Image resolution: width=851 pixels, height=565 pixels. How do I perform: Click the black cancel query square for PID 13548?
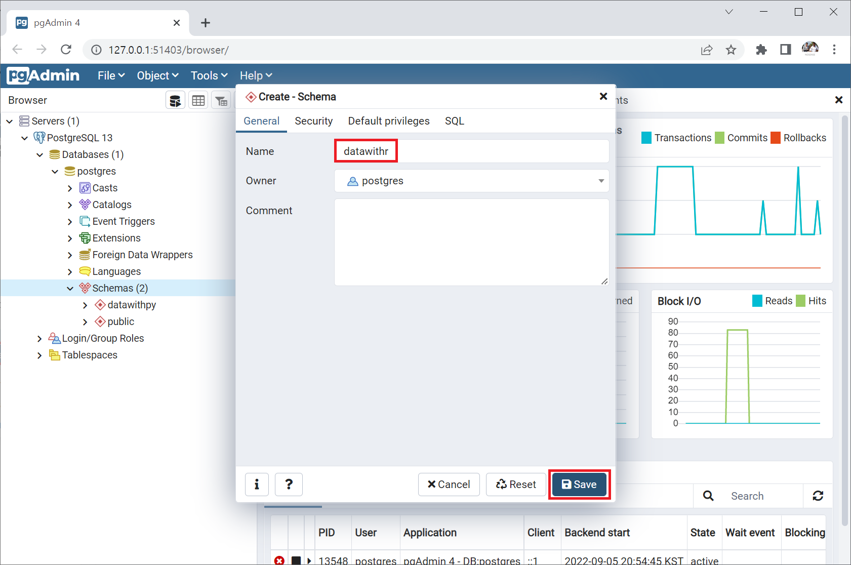pyautogui.click(x=296, y=560)
